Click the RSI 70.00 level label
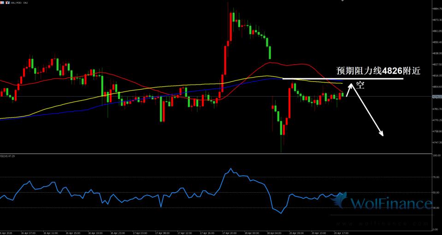Screen dimensions: 442x235 pyautogui.click(x=436, y=177)
